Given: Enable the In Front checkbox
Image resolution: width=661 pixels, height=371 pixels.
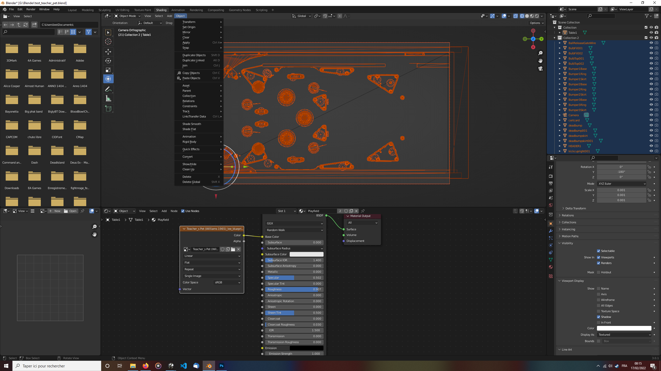Looking at the screenshot, I should 599,323.
